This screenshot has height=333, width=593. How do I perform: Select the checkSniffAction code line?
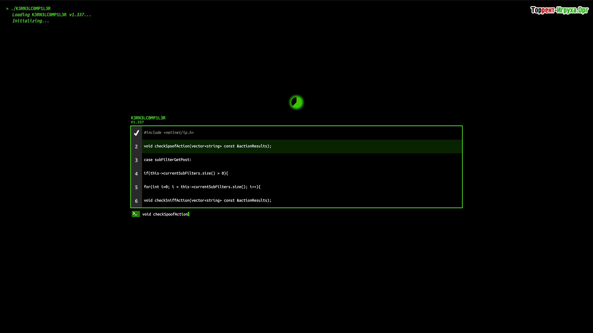207,200
